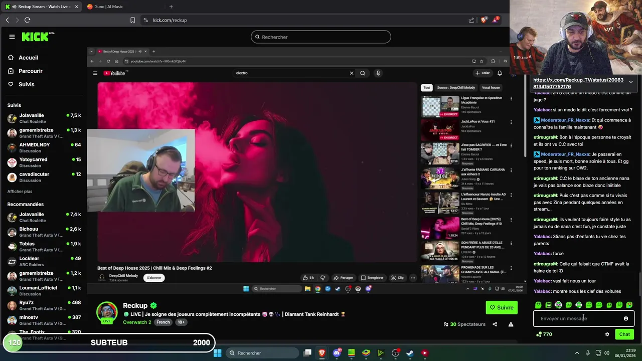Click S'abonner to DeepChill Melody

tap(154, 278)
